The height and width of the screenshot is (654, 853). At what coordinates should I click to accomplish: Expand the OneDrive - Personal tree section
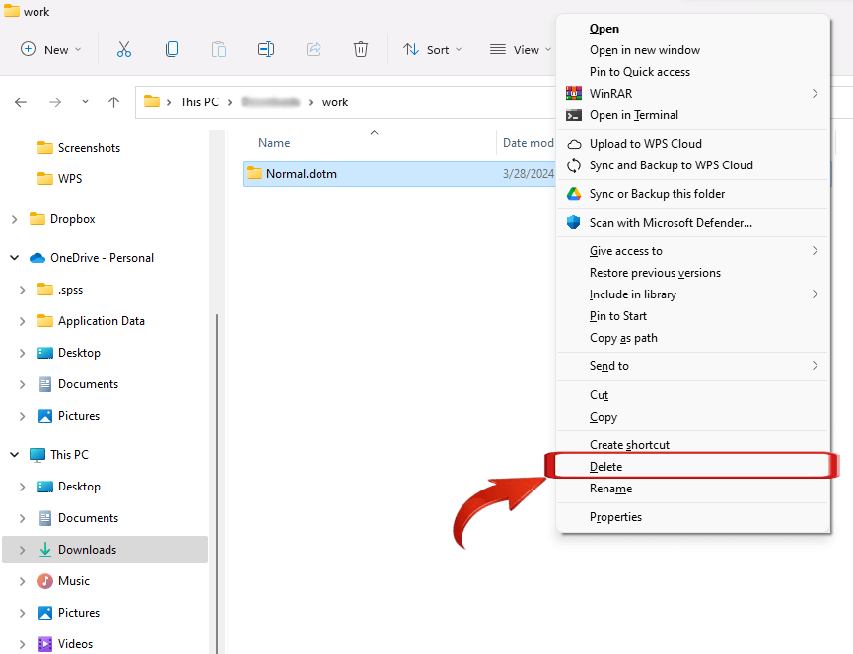click(13, 257)
